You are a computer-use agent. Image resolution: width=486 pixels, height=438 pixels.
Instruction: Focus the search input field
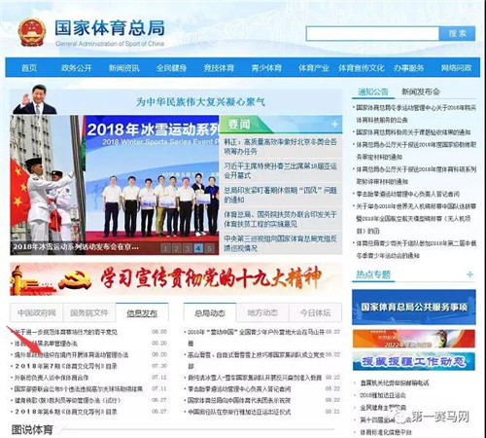(372, 33)
